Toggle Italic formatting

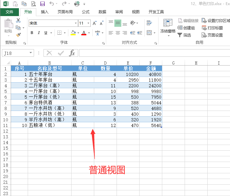[39, 33]
